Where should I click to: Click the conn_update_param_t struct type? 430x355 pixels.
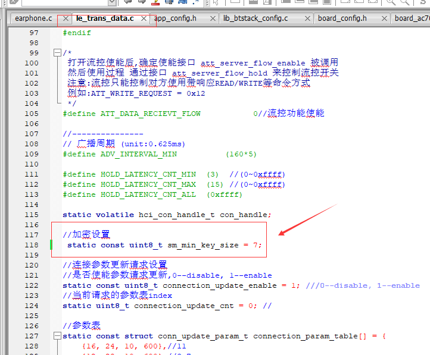click(203, 336)
